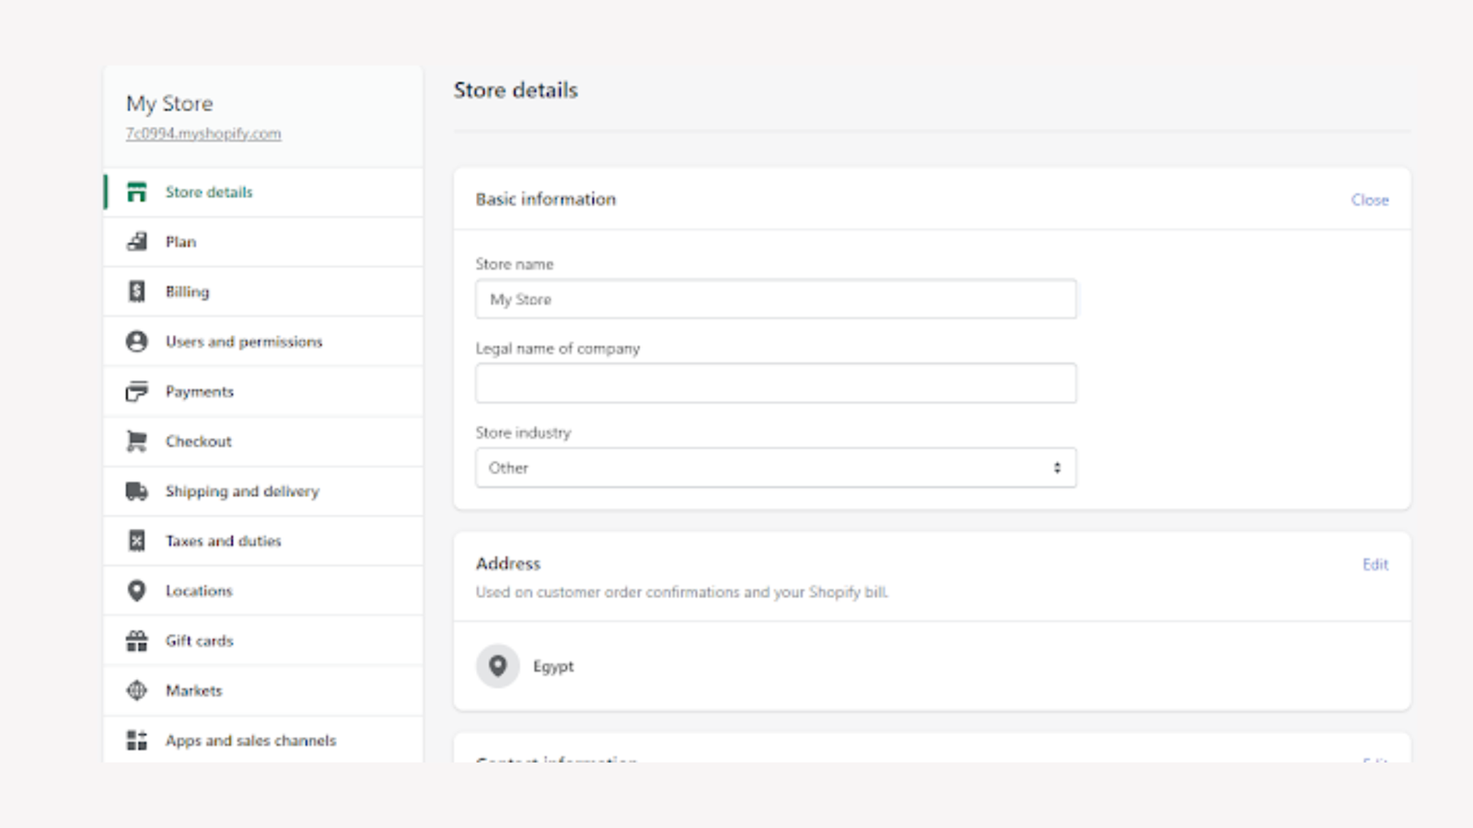
Task: Click the Gift cards present icon
Action: pyautogui.click(x=136, y=640)
